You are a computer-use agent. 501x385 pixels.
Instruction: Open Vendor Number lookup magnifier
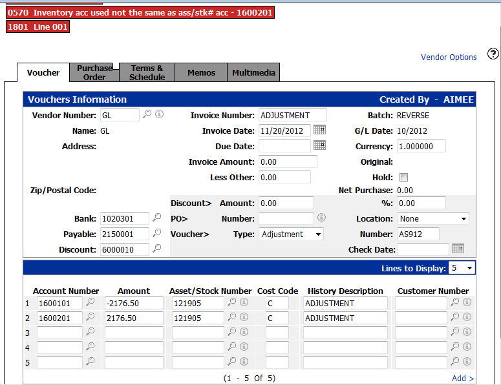[x=147, y=114]
